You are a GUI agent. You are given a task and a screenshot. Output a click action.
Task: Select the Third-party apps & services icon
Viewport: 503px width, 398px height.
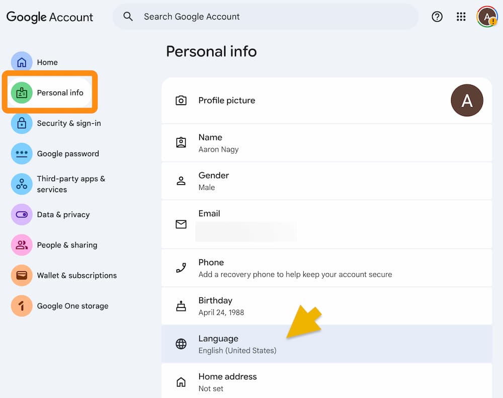(x=22, y=184)
